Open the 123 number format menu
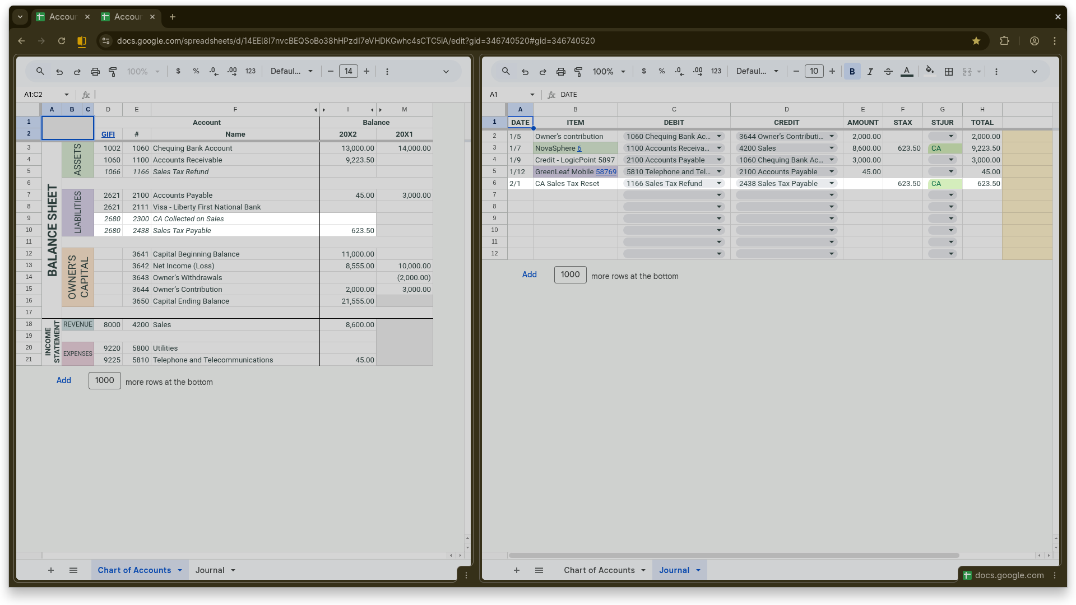1076x605 pixels. 251,71
